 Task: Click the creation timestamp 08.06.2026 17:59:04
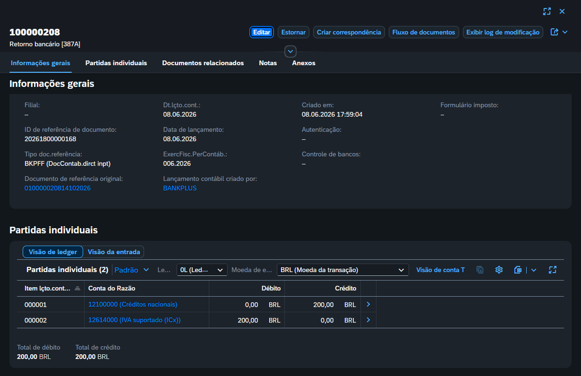coord(332,114)
